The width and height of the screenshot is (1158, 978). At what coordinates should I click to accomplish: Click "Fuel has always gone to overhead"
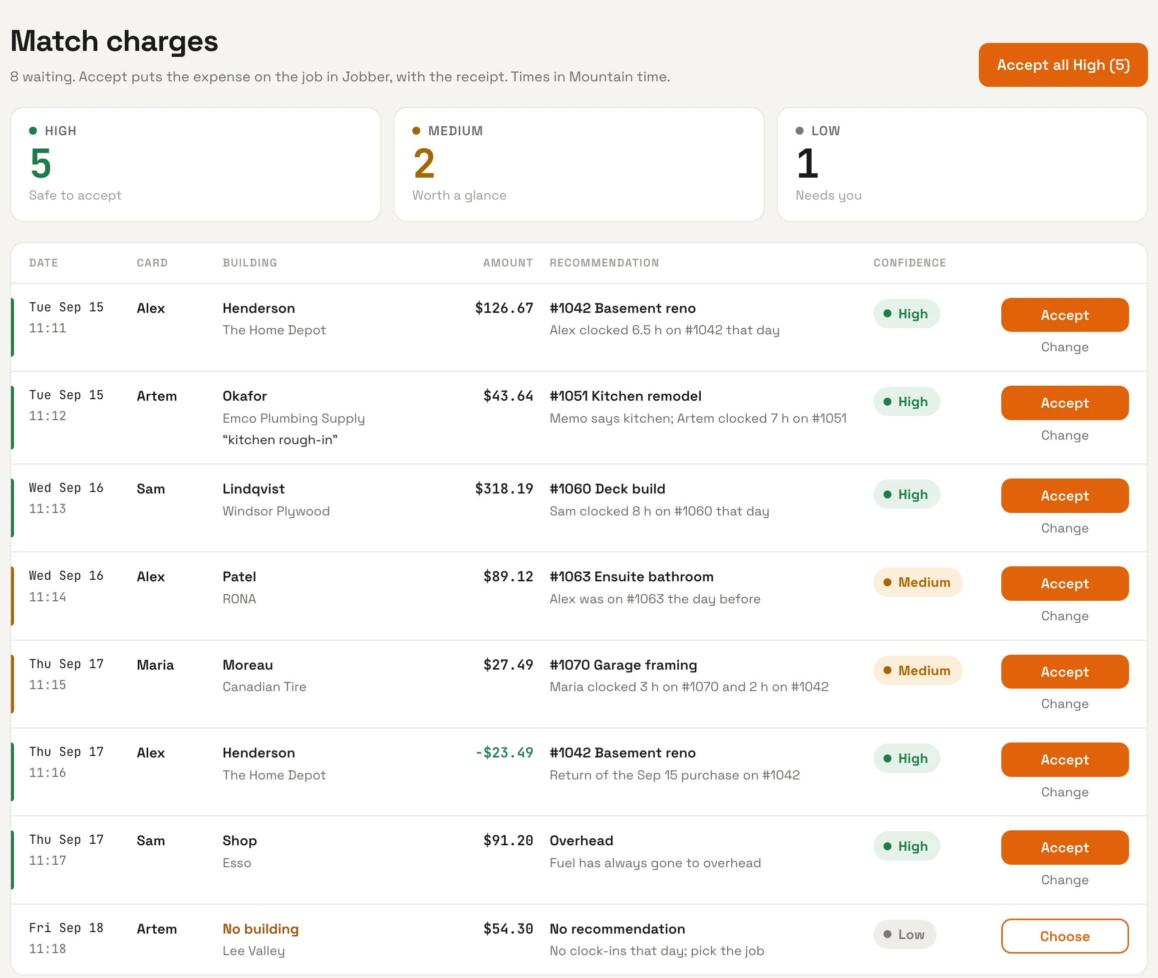pyautogui.click(x=655, y=863)
